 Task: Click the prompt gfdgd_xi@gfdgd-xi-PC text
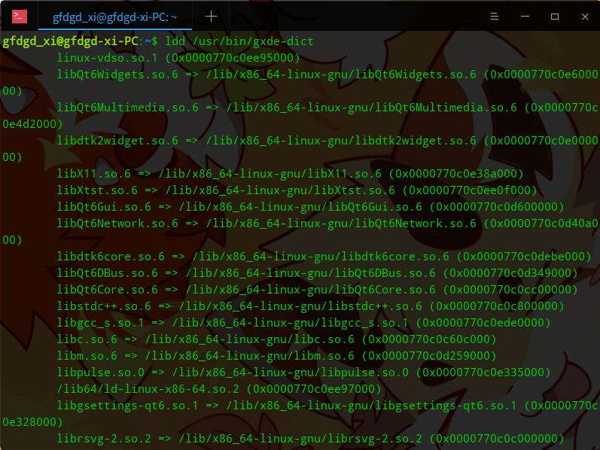pos(71,41)
